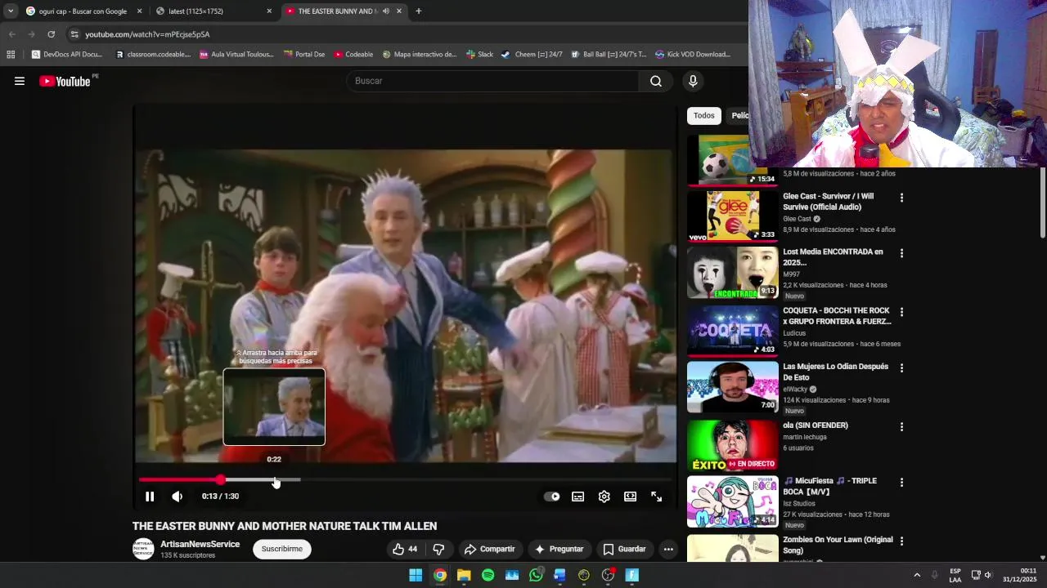Open ArtisanNewsService channel name
This screenshot has width=1047, height=588.
click(x=200, y=544)
